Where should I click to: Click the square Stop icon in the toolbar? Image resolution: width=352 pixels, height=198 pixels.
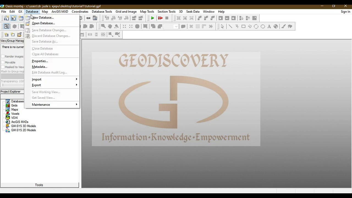(167, 18)
